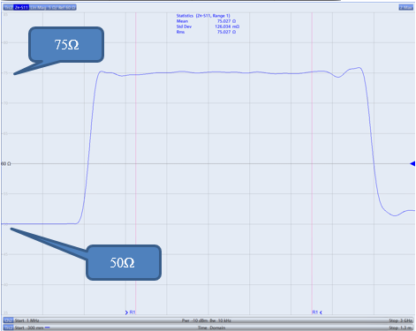Grab the right R1 range marker
Viewport: 416px width, 331px height.
click(x=317, y=312)
